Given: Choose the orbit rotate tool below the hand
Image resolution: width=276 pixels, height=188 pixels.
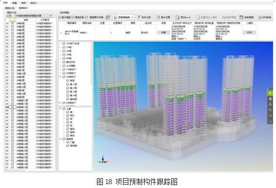Looking at the screenshot, I should pyautogui.click(x=270, y=104).
